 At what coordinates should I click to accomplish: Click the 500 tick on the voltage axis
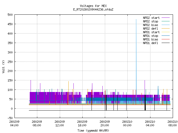[x=10, y=15]
